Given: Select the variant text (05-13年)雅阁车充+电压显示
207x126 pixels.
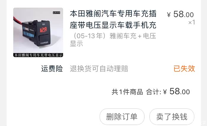Looking at the screenshot, I should [x=113, y=39].
